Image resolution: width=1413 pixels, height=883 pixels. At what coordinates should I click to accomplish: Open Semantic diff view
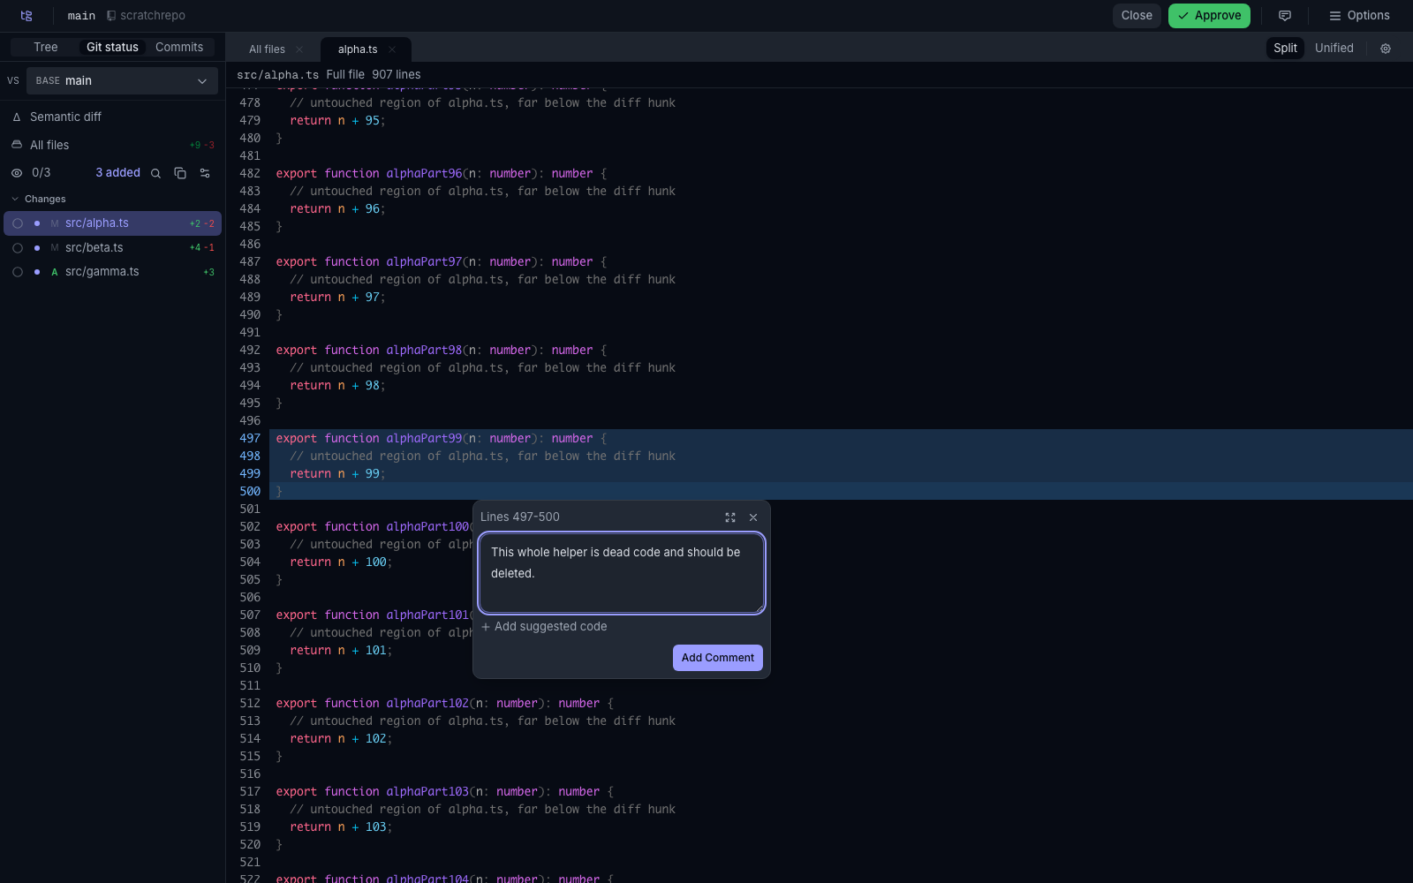[112, 117]
